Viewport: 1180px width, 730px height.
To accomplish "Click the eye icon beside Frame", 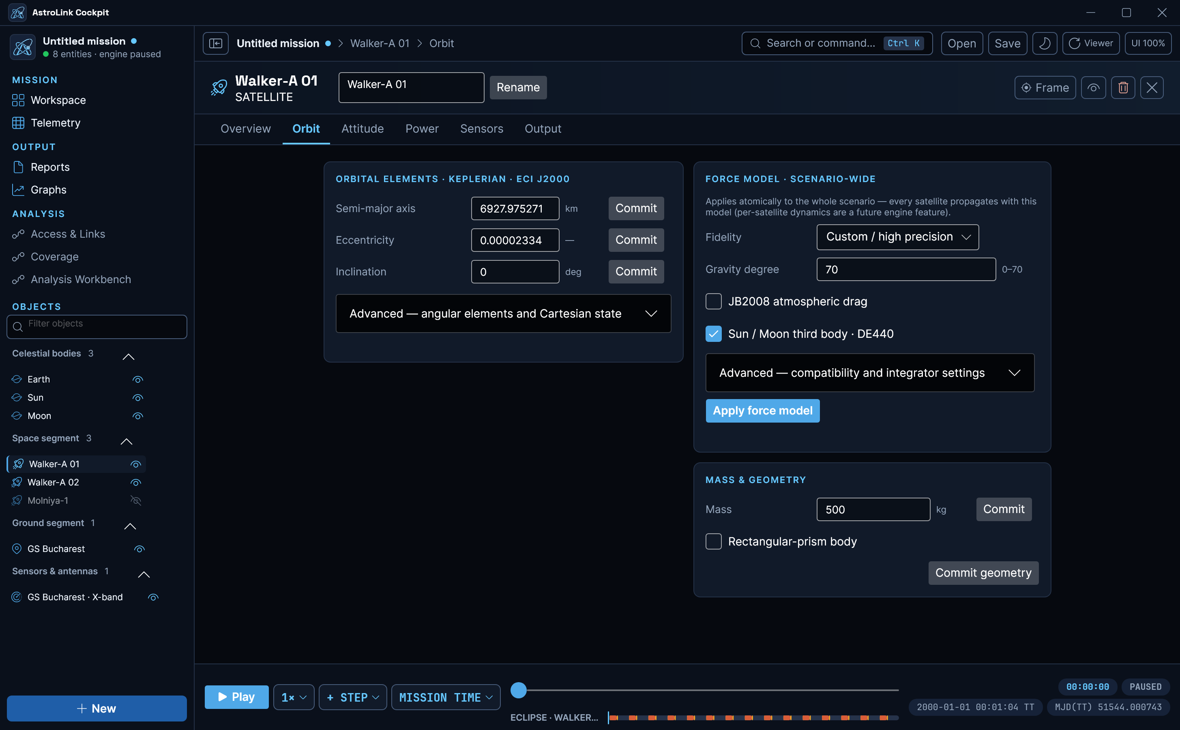I will 1093,87.
